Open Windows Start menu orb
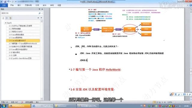Viewport: 192px width, 108px height. pos(4,106)
